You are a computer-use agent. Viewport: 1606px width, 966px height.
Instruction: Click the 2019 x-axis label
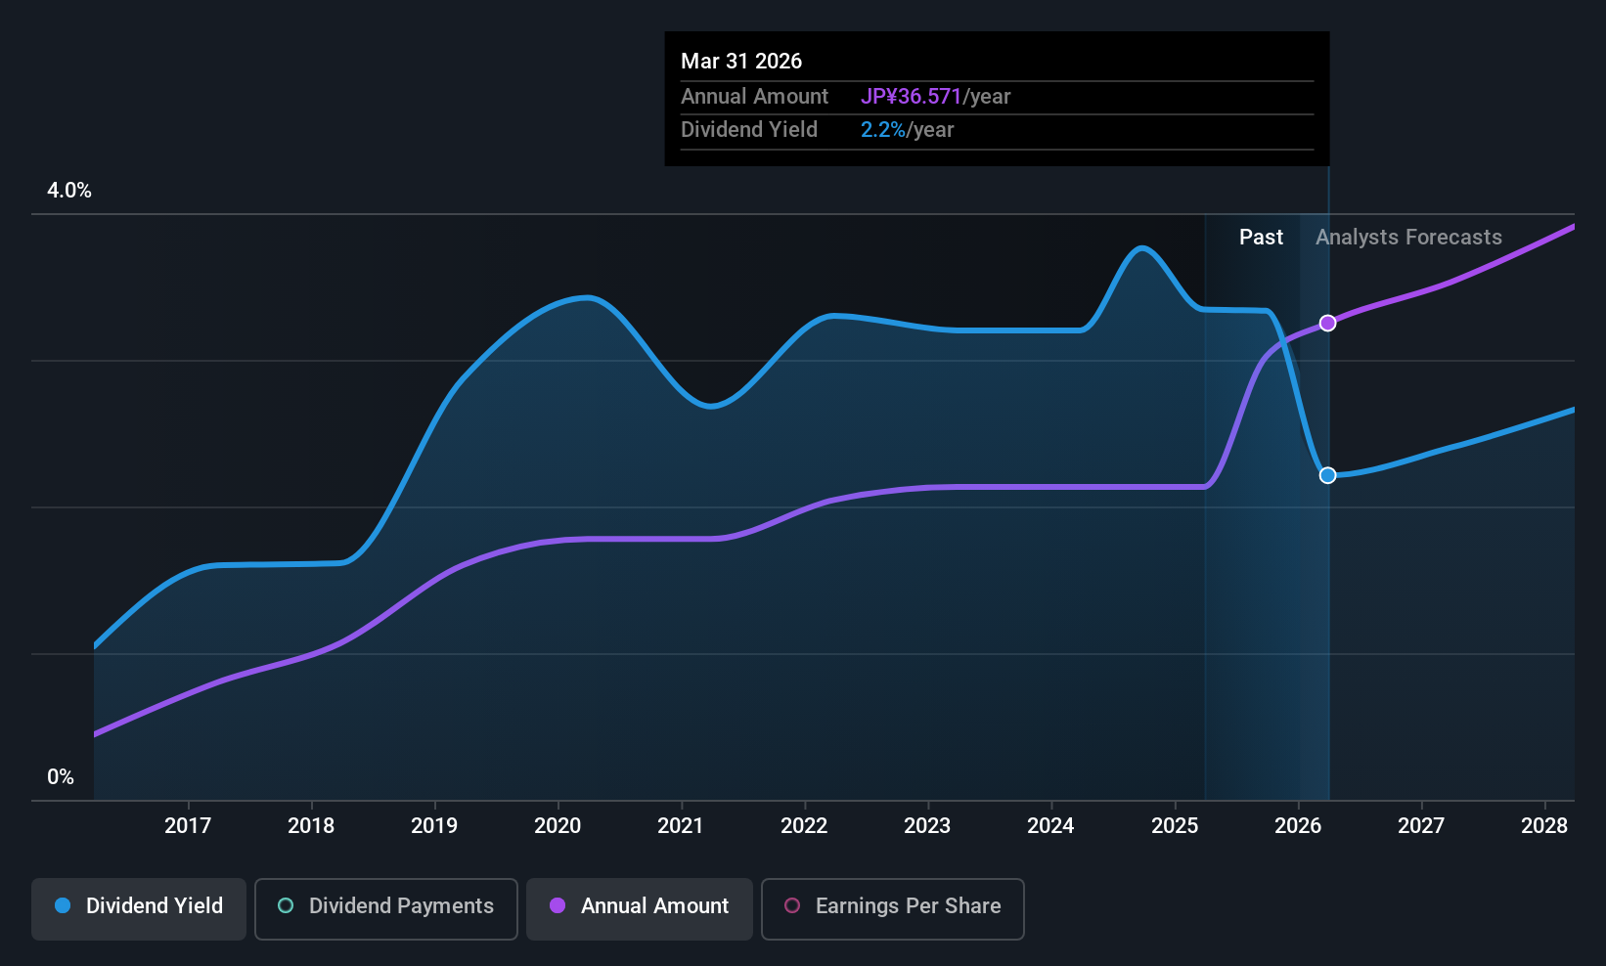434,826
